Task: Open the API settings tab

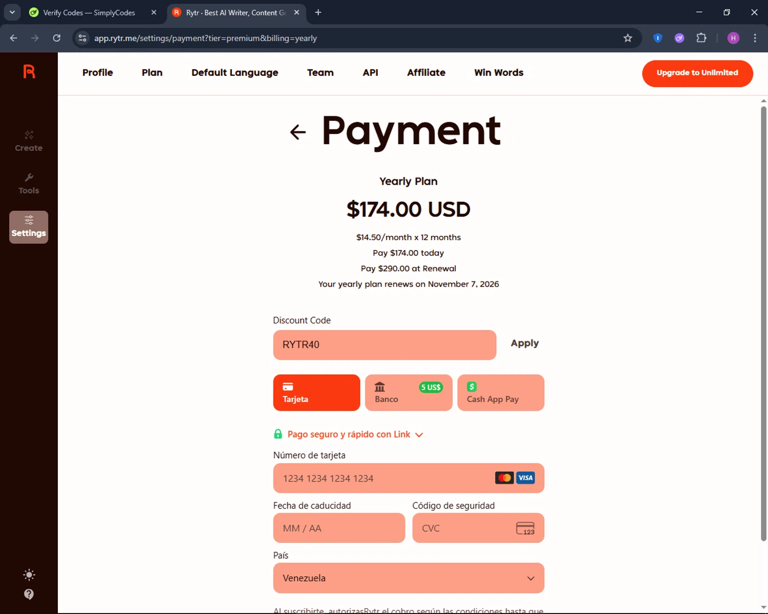Action: tap(371, 73)
